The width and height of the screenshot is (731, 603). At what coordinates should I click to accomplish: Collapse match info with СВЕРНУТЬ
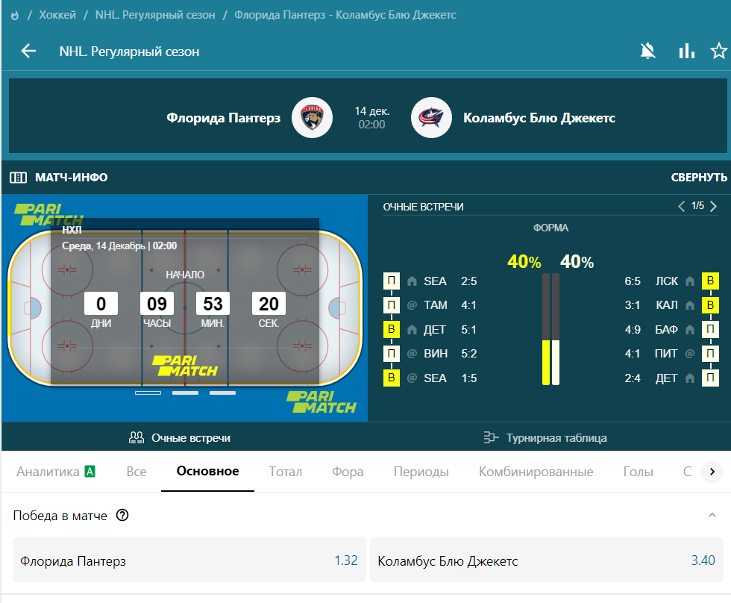699,177
